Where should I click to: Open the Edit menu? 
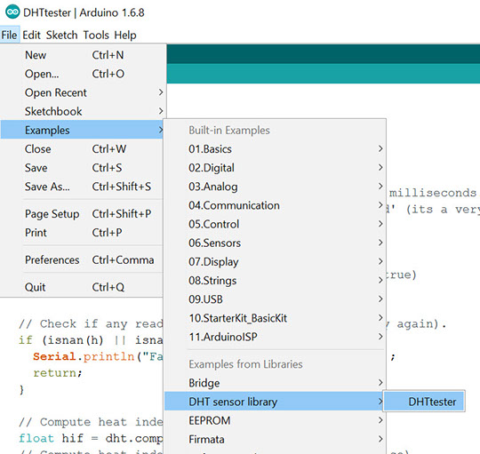[31, 35]
